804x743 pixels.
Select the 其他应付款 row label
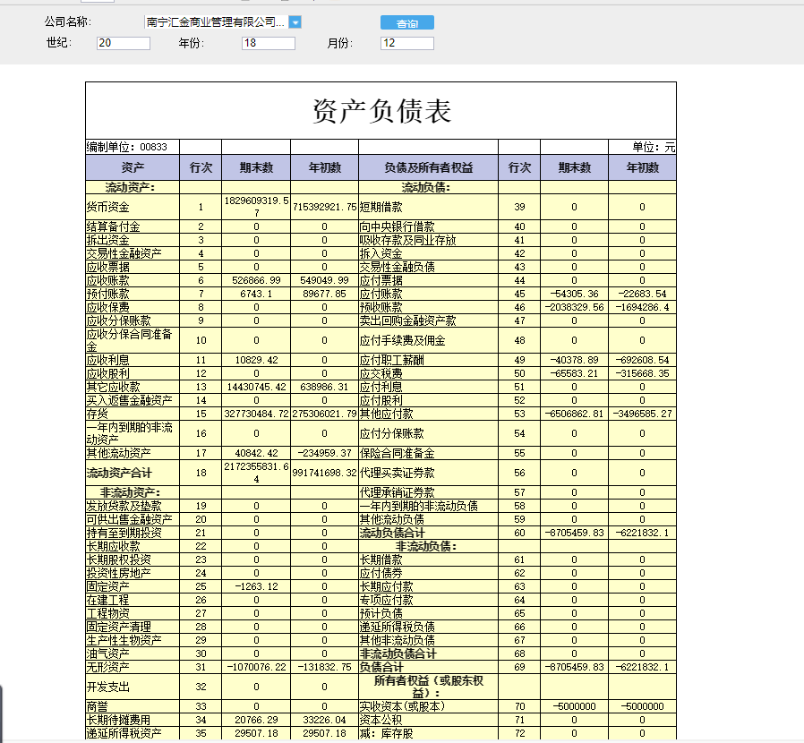click(x=386, y=414)
